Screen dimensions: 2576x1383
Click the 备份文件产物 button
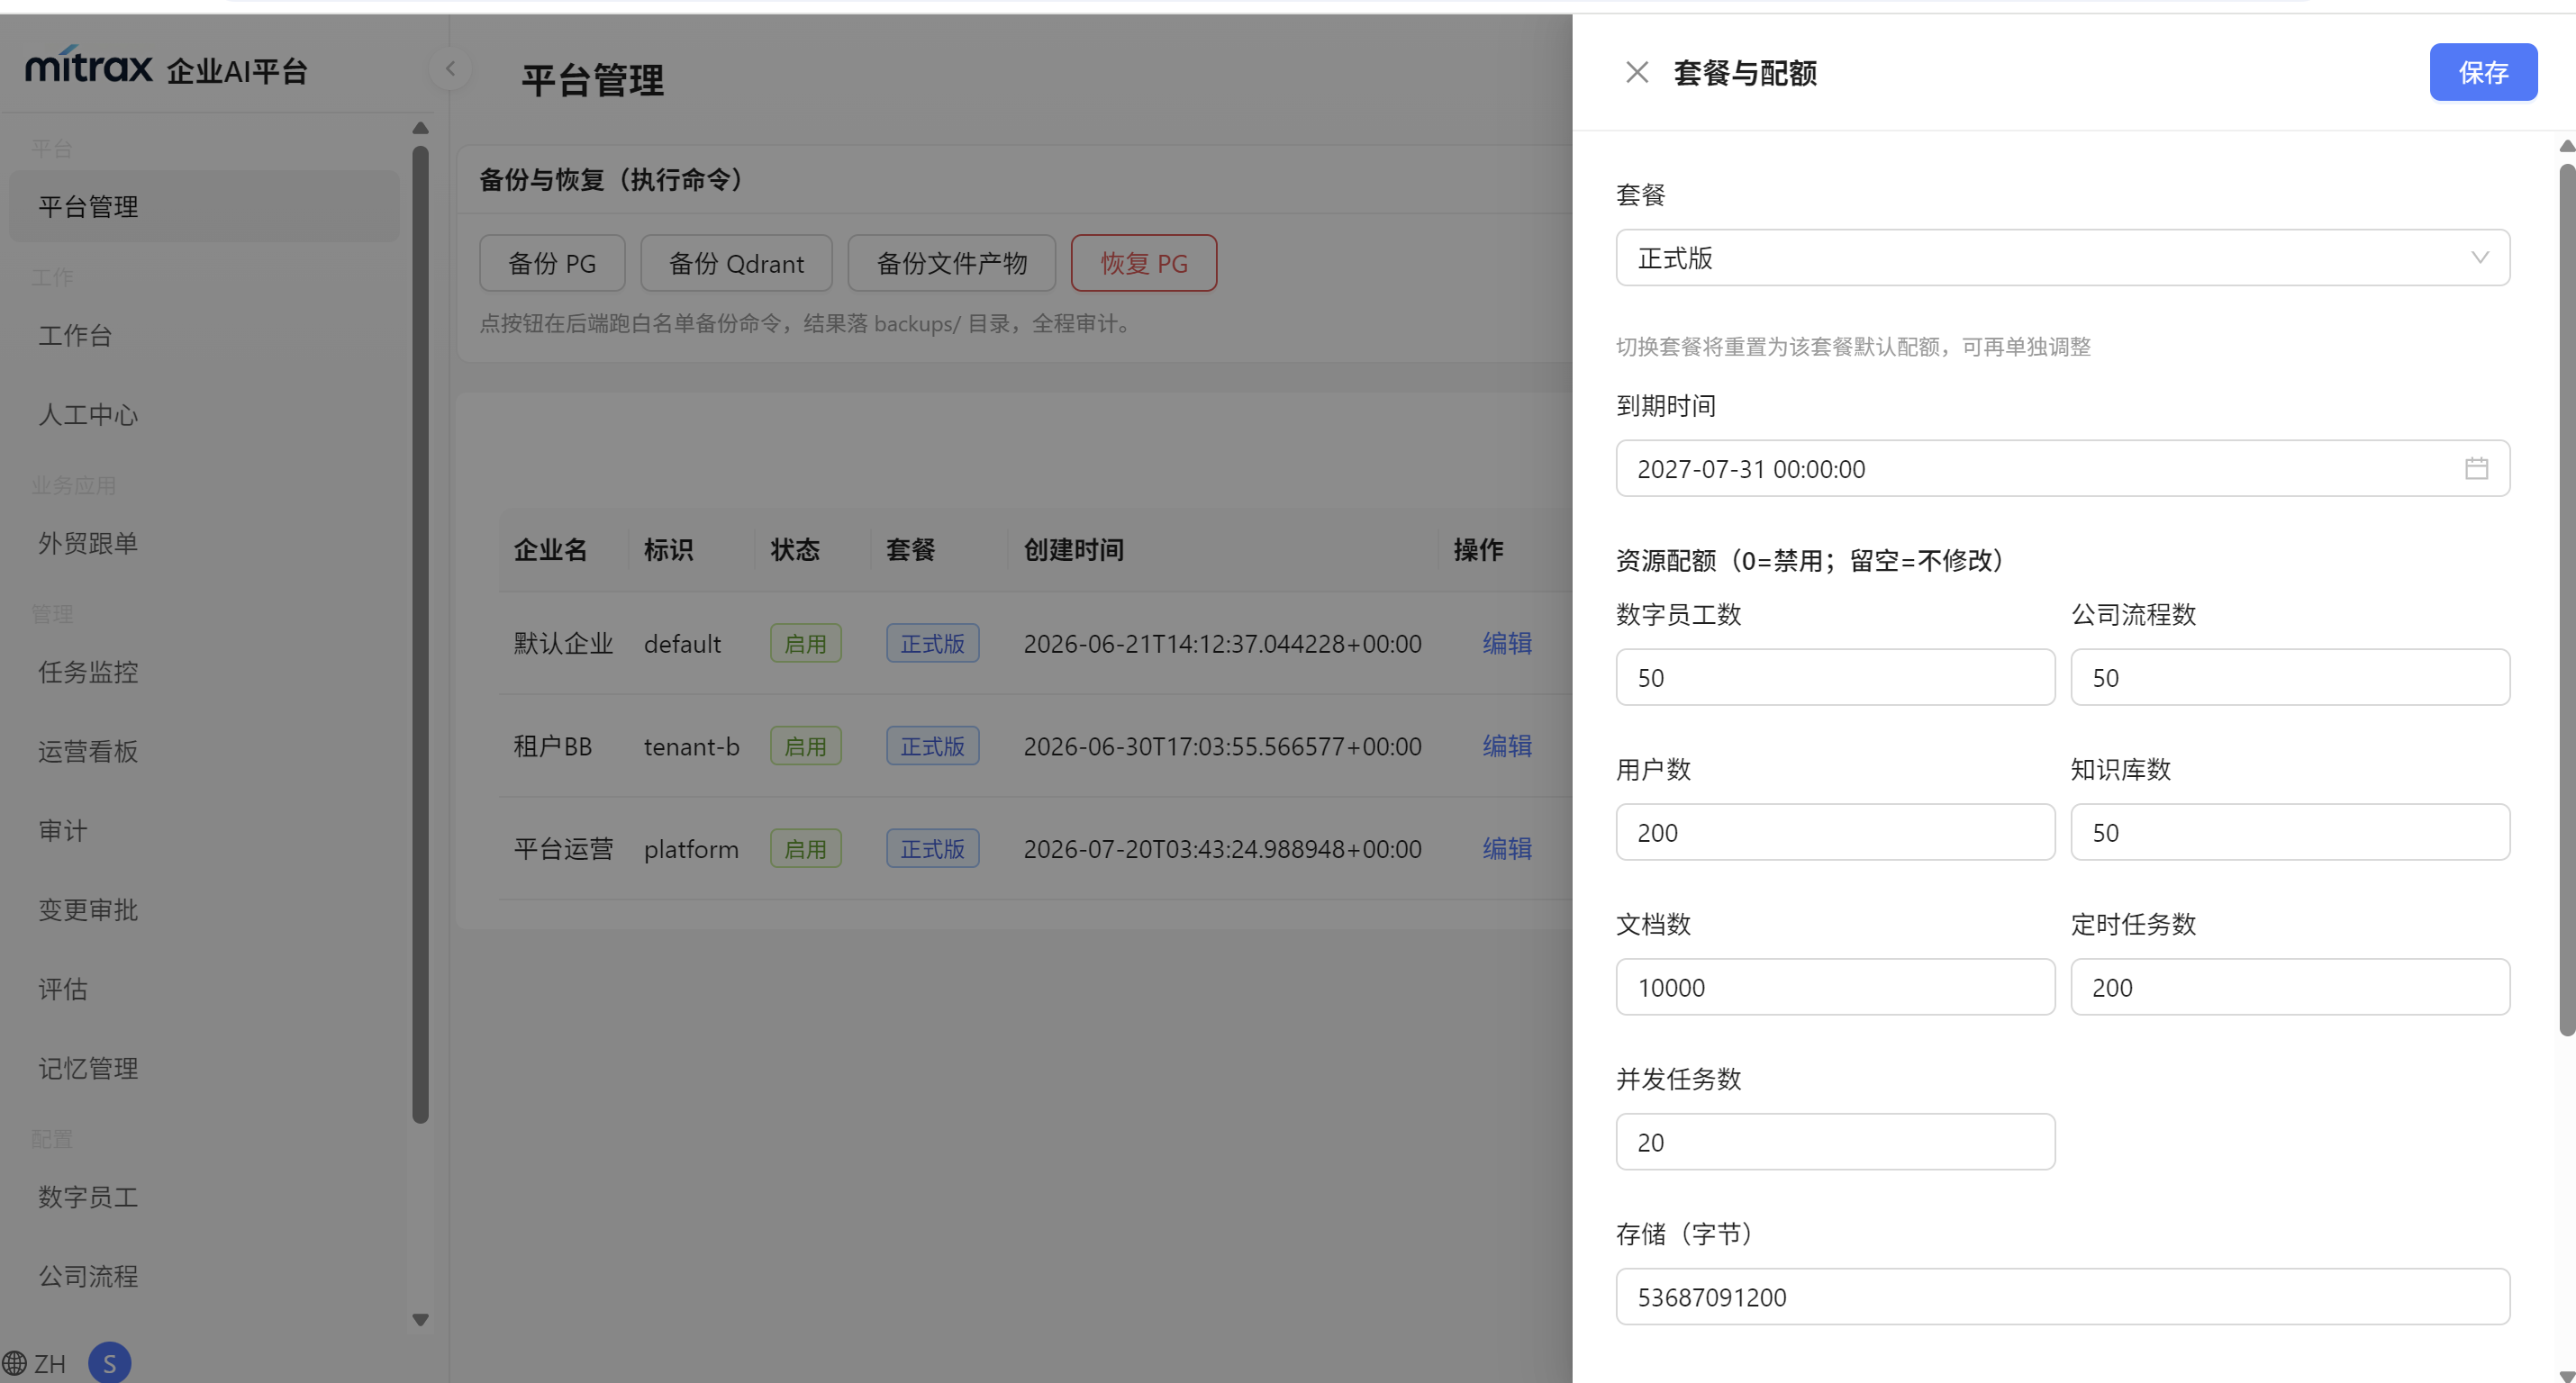pos(951,263)
